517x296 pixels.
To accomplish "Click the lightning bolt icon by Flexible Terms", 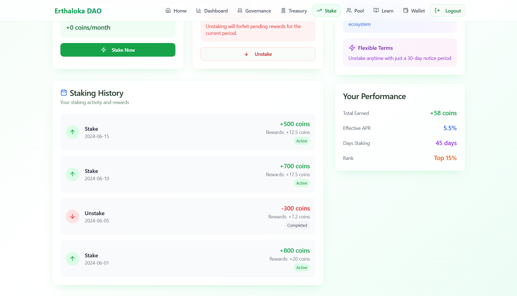I will (x=352, y=48).
